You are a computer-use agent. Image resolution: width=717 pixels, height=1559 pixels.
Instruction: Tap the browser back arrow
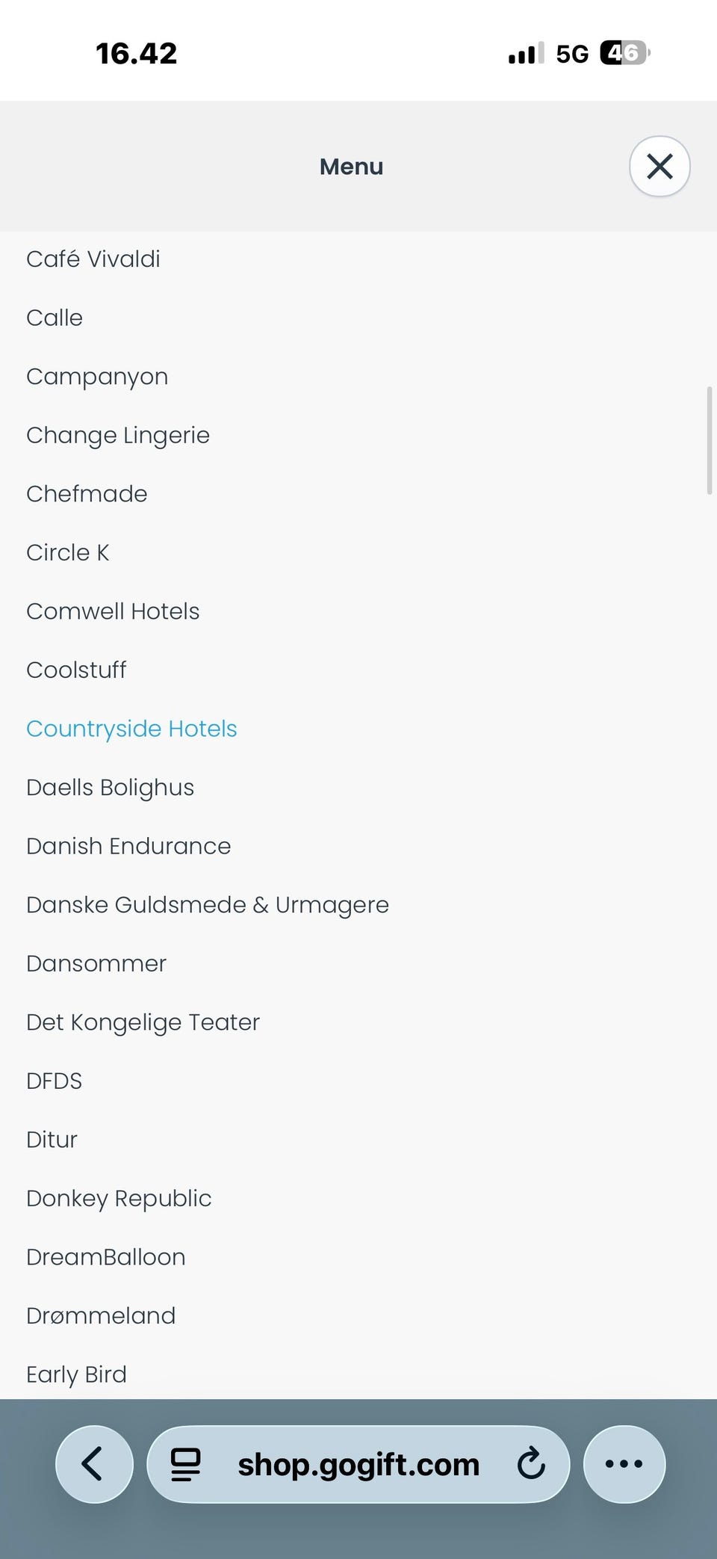(94, 1463)
